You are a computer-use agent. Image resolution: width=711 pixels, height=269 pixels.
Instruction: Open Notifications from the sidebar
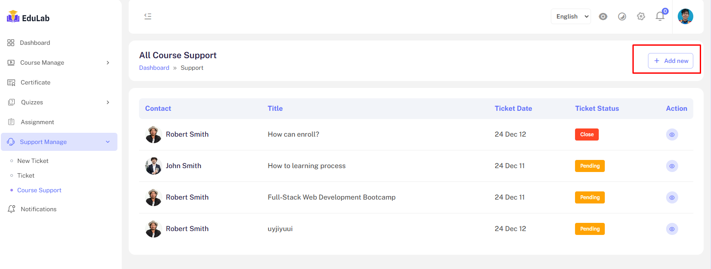click(x=38, y=209)
